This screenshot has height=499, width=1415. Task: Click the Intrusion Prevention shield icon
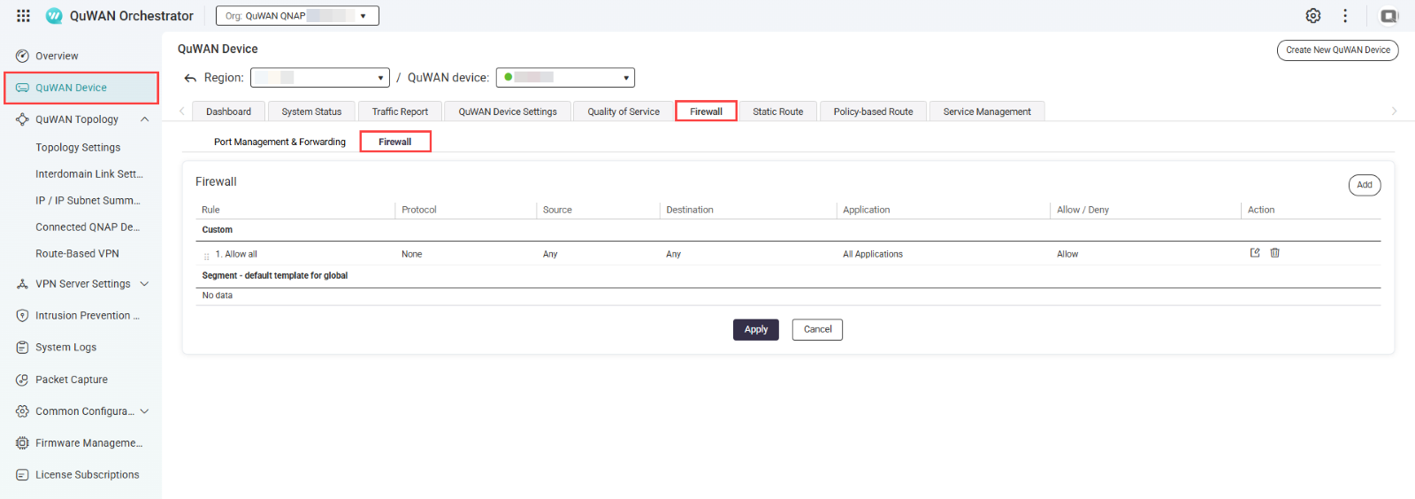tap(22, 316)
